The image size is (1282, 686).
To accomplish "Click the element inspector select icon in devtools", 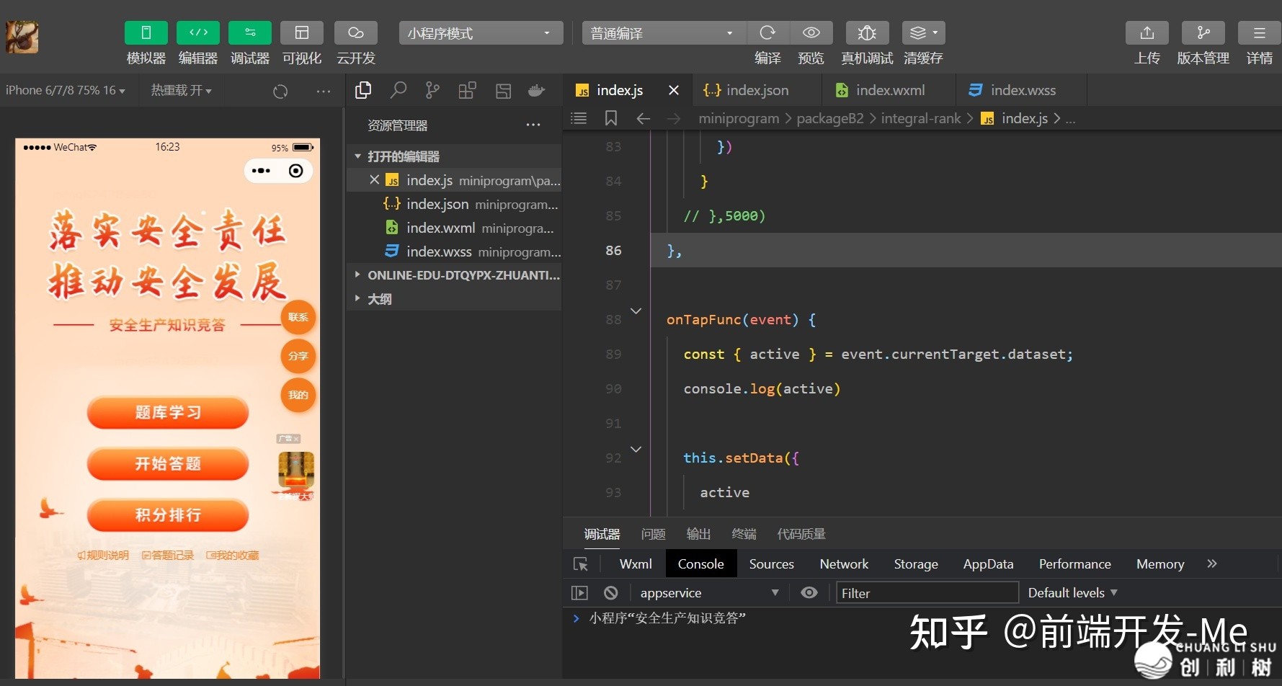I will pyautogui.click(x=581, y=564).
